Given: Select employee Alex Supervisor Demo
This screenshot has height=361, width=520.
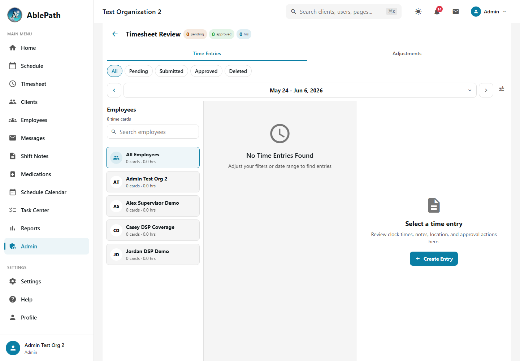Looking at the screenshot, I should click(x=153, y=206).
